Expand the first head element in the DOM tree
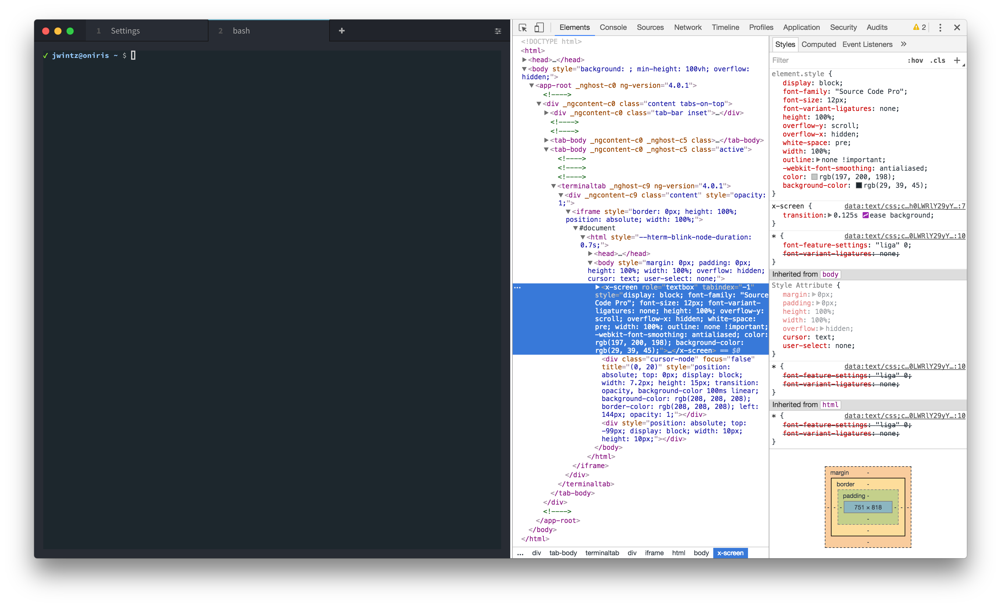The width and height of the screenshot is (1001, 607). [525, 59]
